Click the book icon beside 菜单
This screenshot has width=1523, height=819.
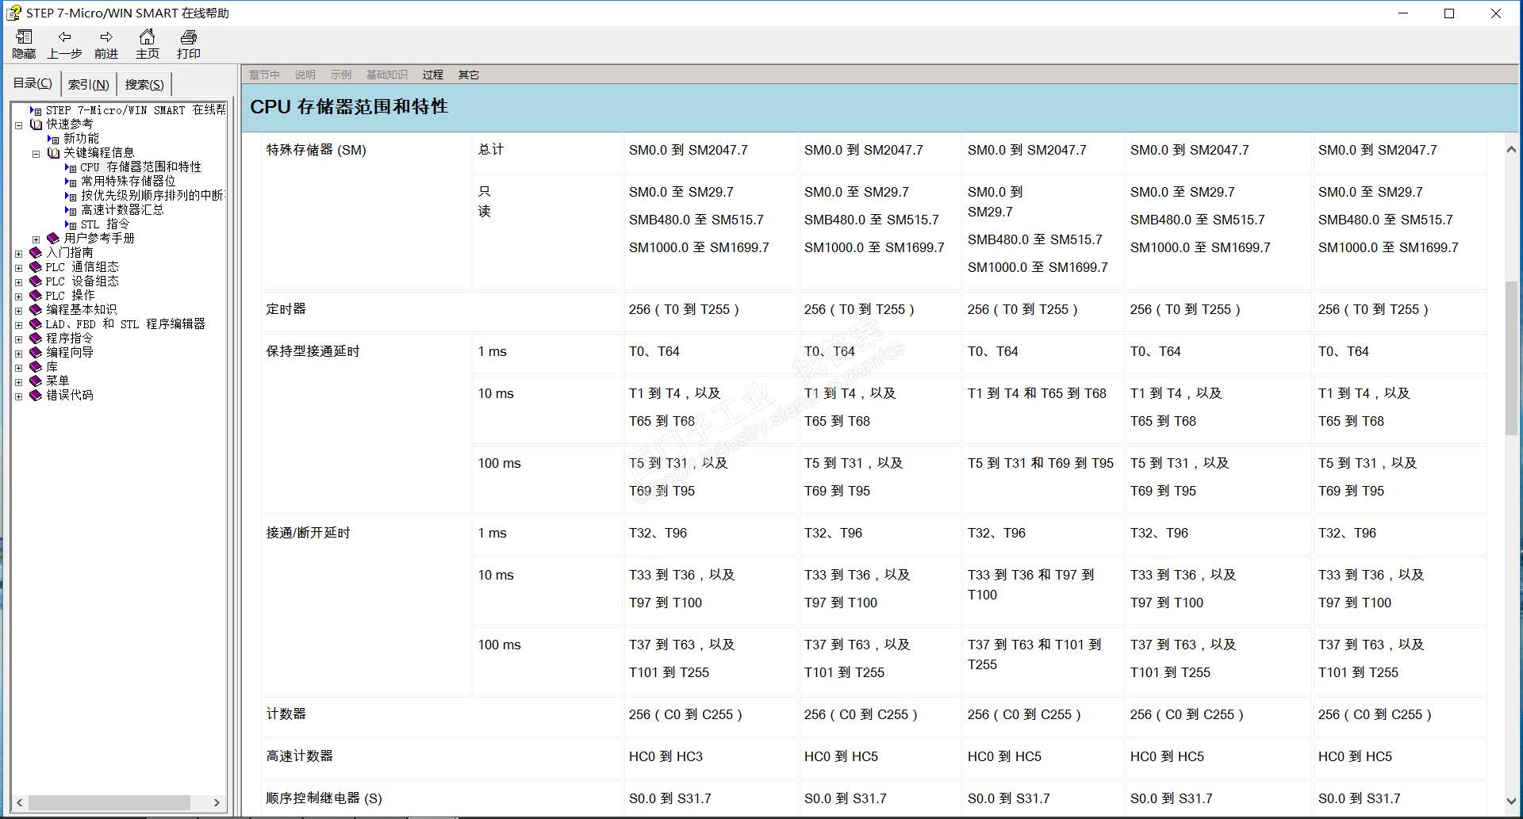coord(36,381)
